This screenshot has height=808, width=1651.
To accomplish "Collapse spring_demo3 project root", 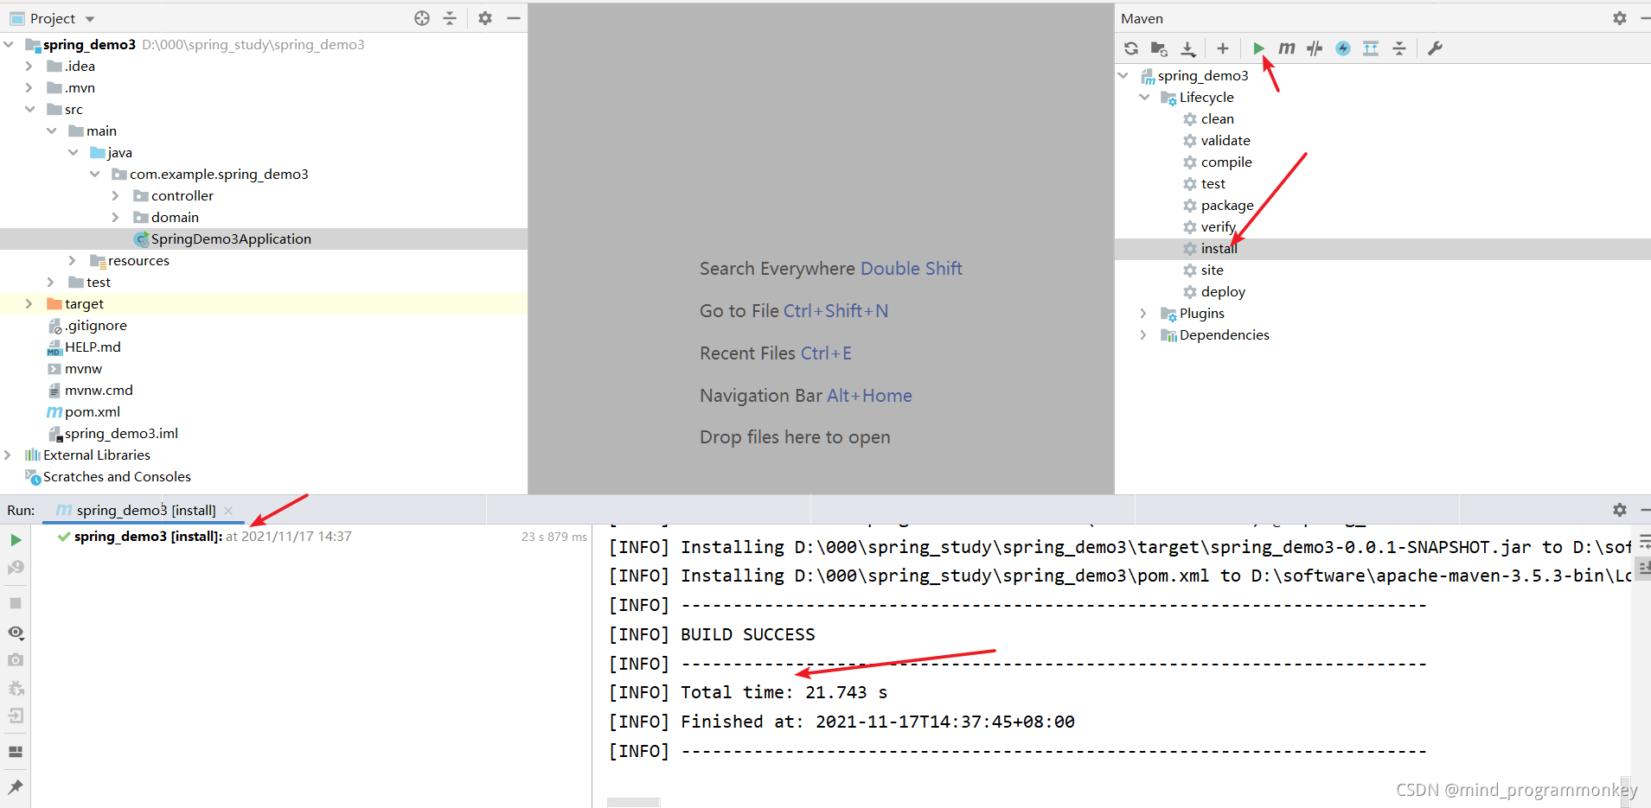I will 9,44.
